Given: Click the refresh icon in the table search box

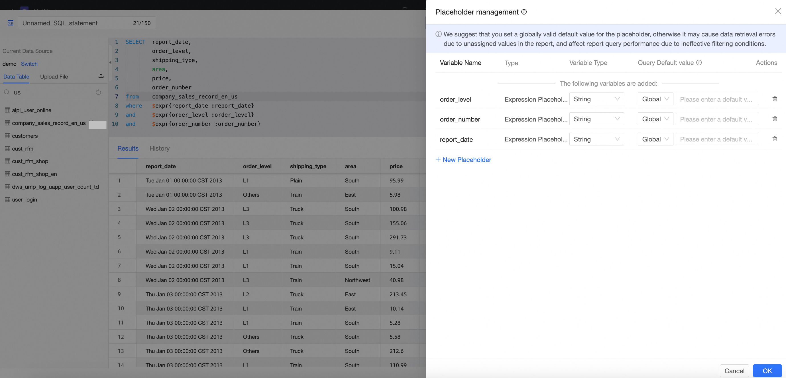Looking at the screenshot, I should click(x=98, y=92).
